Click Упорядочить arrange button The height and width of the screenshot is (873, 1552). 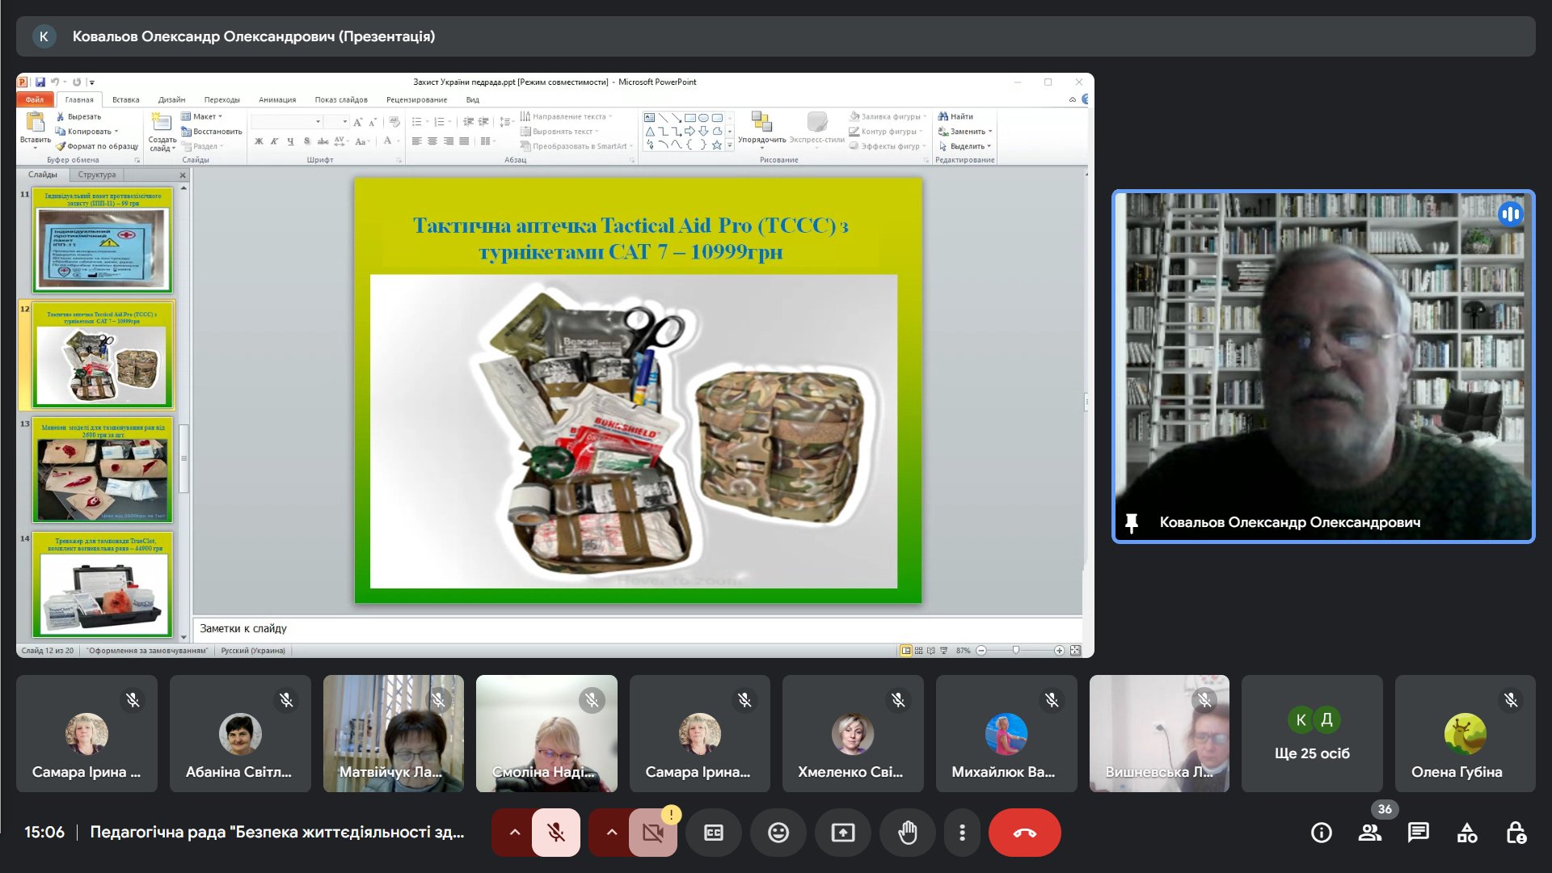pos(761,129)
